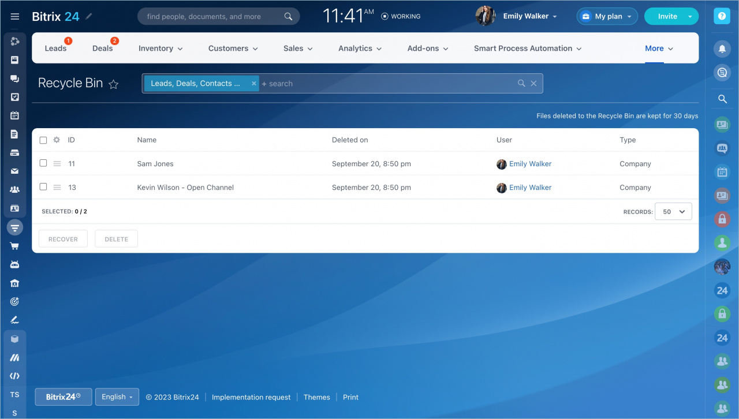The image size is (739, 419).
Task: Open the CRM funnel sidebar icon
Action: coord(15,227)
